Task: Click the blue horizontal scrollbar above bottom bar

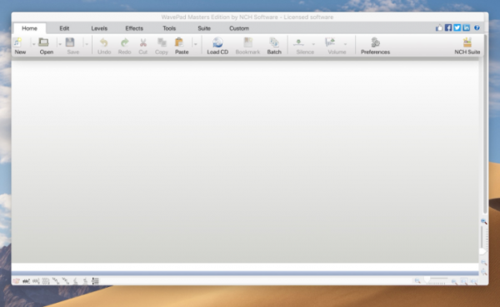Action: coord(245,273)
